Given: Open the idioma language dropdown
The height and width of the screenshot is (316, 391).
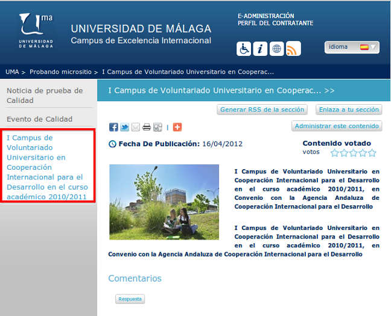Looking at the screenshot, I should [x=352, y=47].
